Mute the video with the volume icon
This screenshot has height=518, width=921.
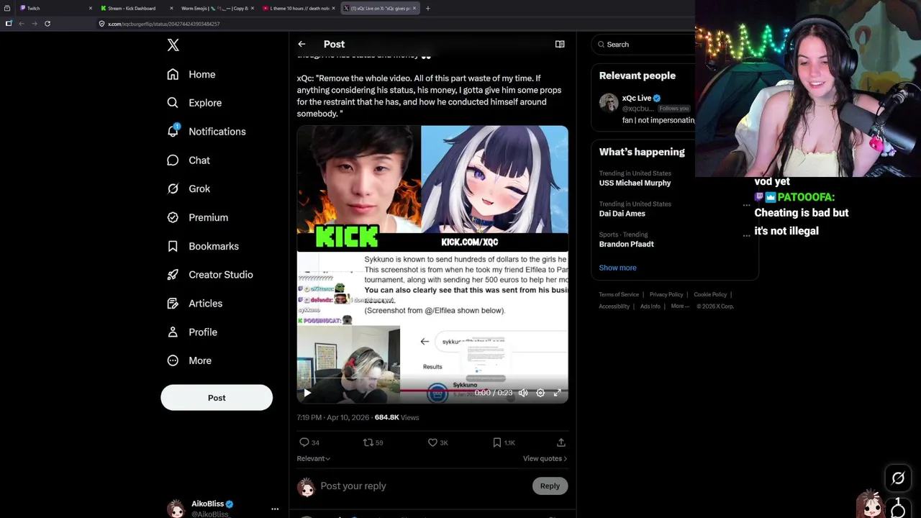point(523,393)
